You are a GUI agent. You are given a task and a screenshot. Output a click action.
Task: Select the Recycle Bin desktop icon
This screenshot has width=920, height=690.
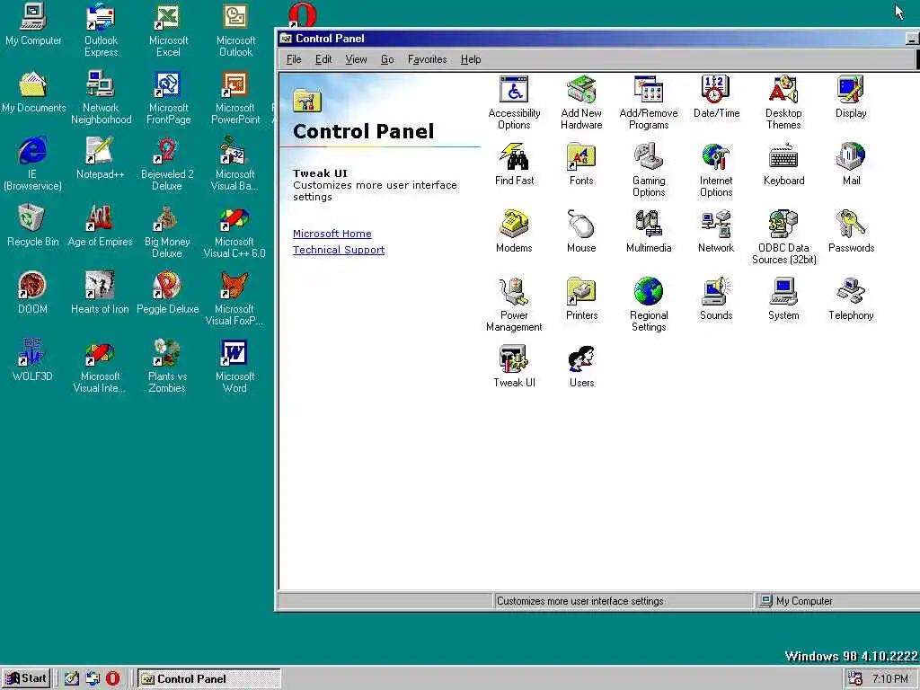pyautogui.click(x=33, y=226)
